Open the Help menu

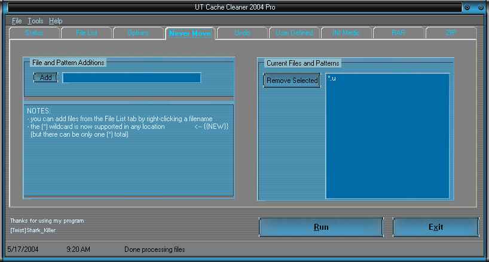[56, 21]
